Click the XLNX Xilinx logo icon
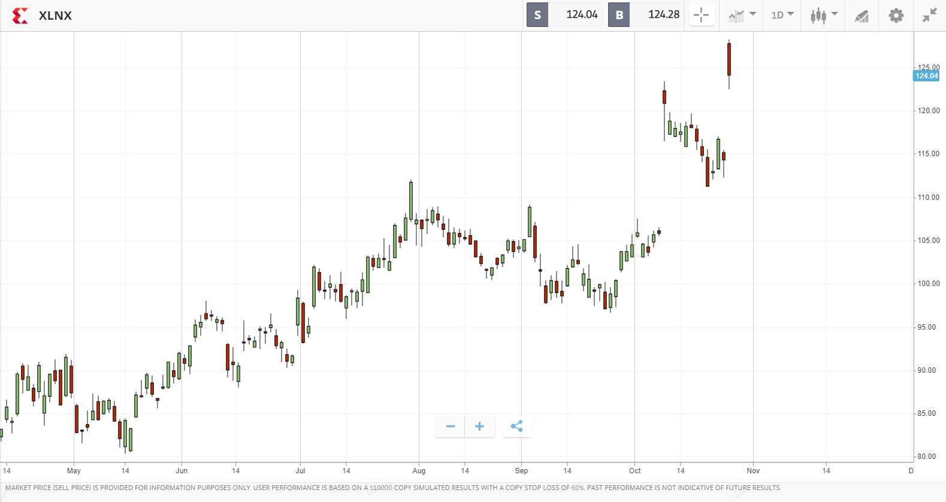Screen dimensions: 946x502 (20, 16)
